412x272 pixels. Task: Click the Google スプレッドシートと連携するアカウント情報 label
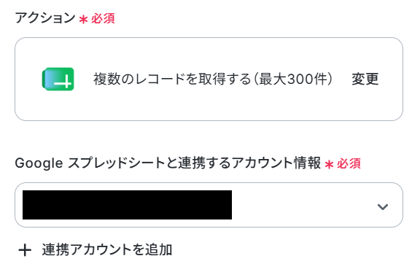[168, 163]
